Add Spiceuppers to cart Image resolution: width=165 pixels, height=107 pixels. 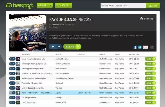click(150, 69)
